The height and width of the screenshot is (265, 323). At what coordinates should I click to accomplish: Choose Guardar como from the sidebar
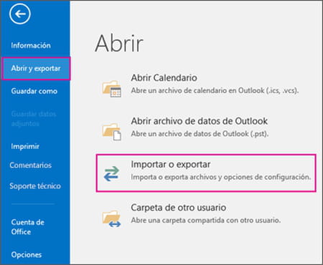tap(34, 91)
